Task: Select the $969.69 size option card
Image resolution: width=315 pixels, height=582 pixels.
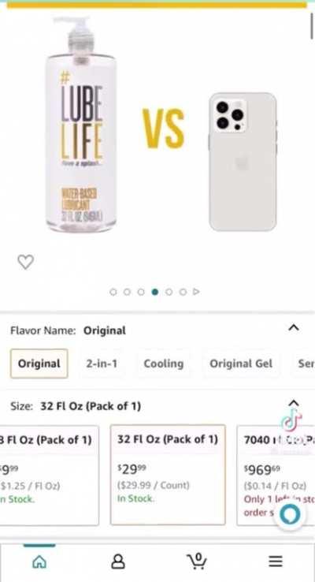Action: click(x=276, y=476)
